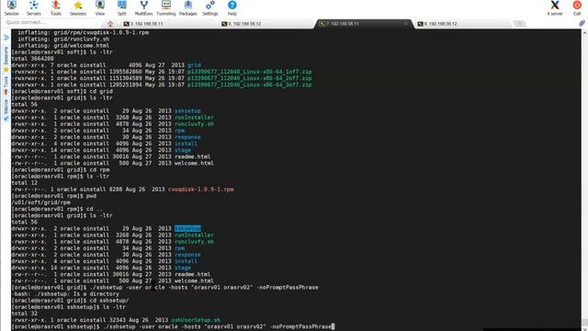
Task: Close tab 7. 192.168.56.11
Action: pos(406,24)
